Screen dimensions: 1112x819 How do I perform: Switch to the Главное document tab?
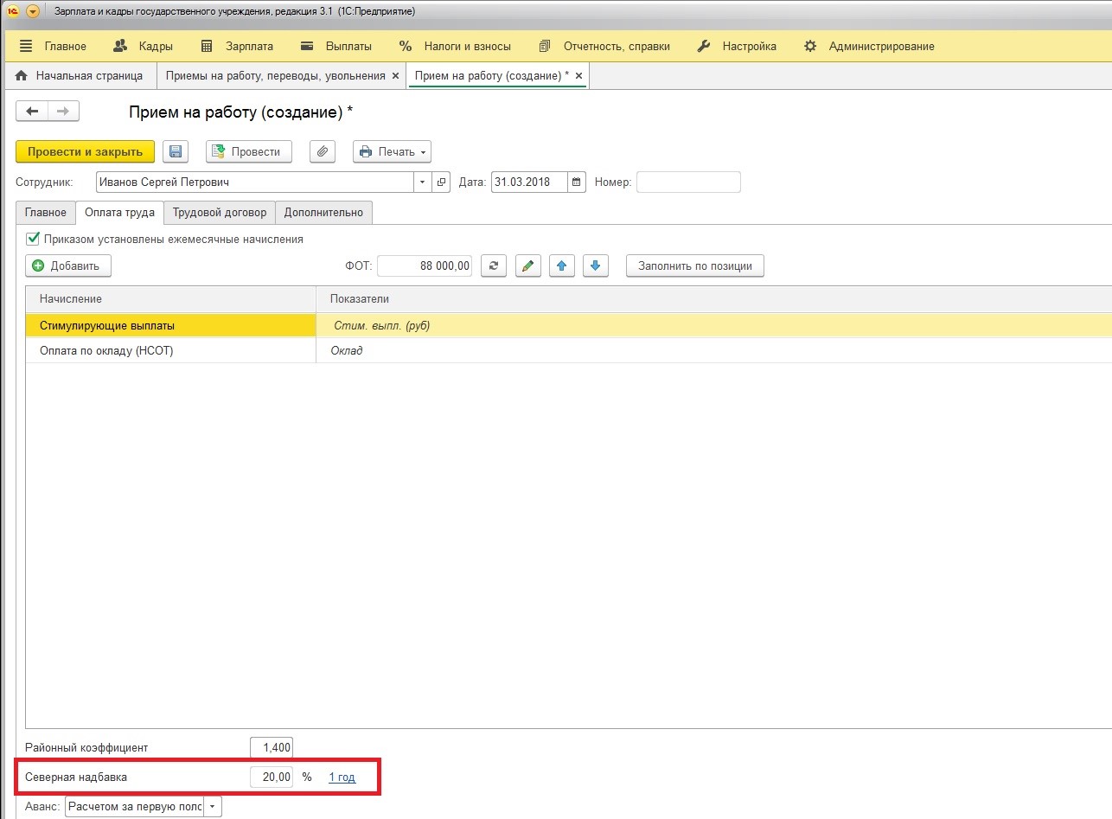[46, 213]
